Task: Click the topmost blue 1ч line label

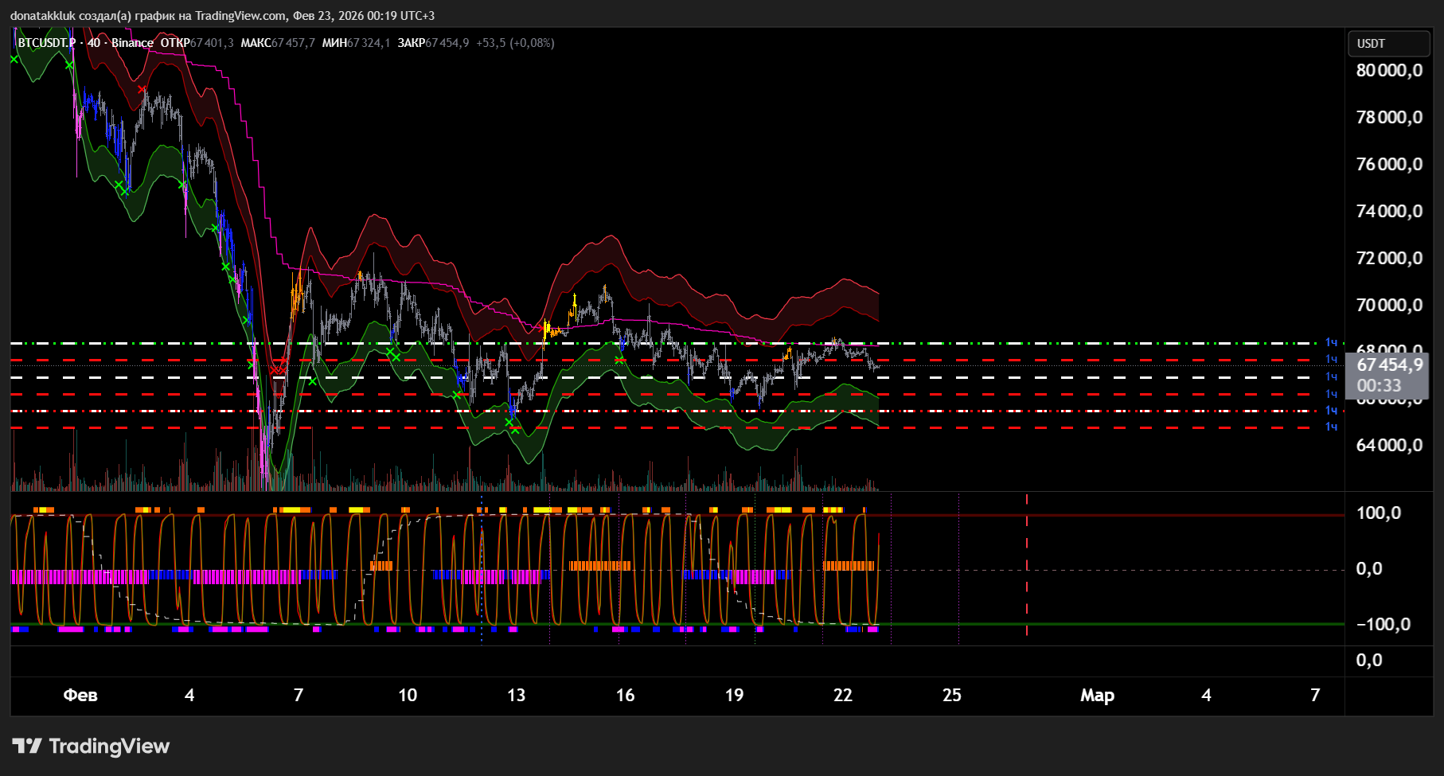Action: tap(1331, 343)
